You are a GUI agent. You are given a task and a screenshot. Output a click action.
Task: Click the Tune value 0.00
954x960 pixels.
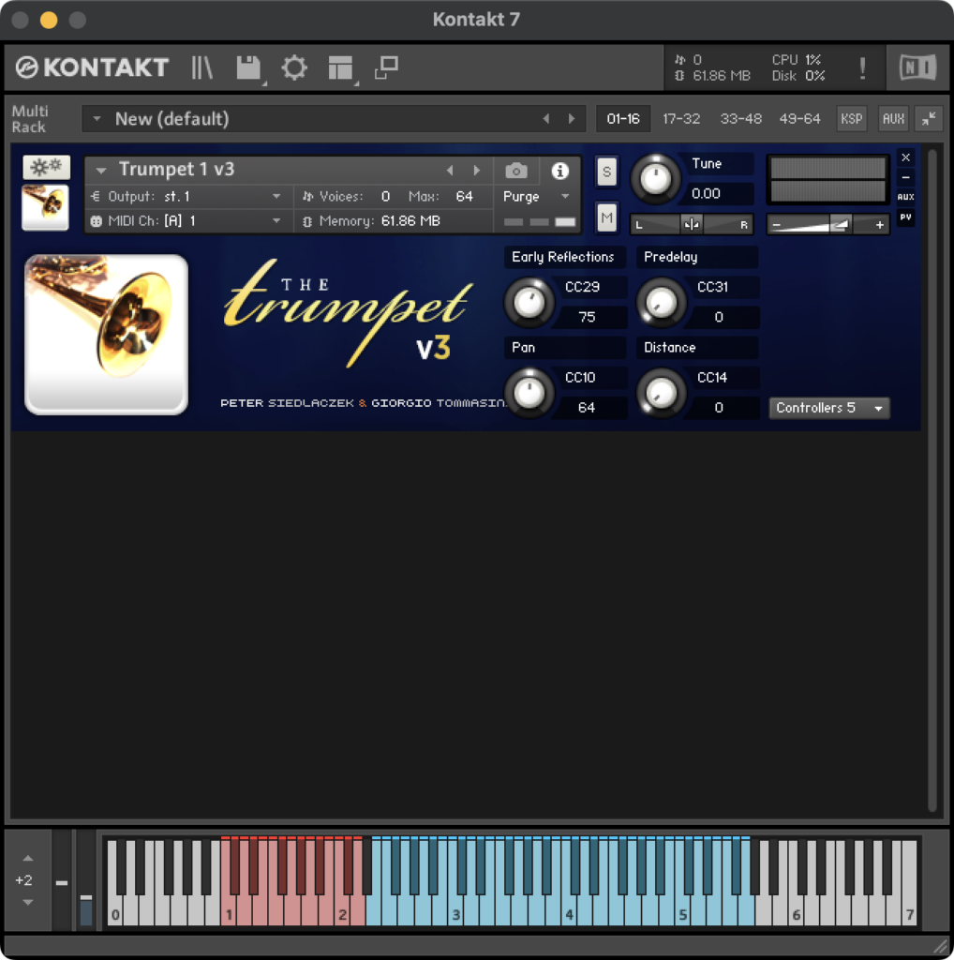tap(706, 194)
